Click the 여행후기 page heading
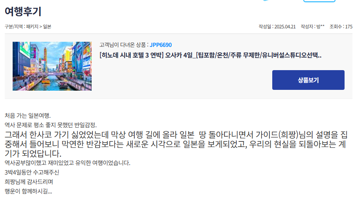The width and height of the screenshot is (358, 199). click(23, 11)
